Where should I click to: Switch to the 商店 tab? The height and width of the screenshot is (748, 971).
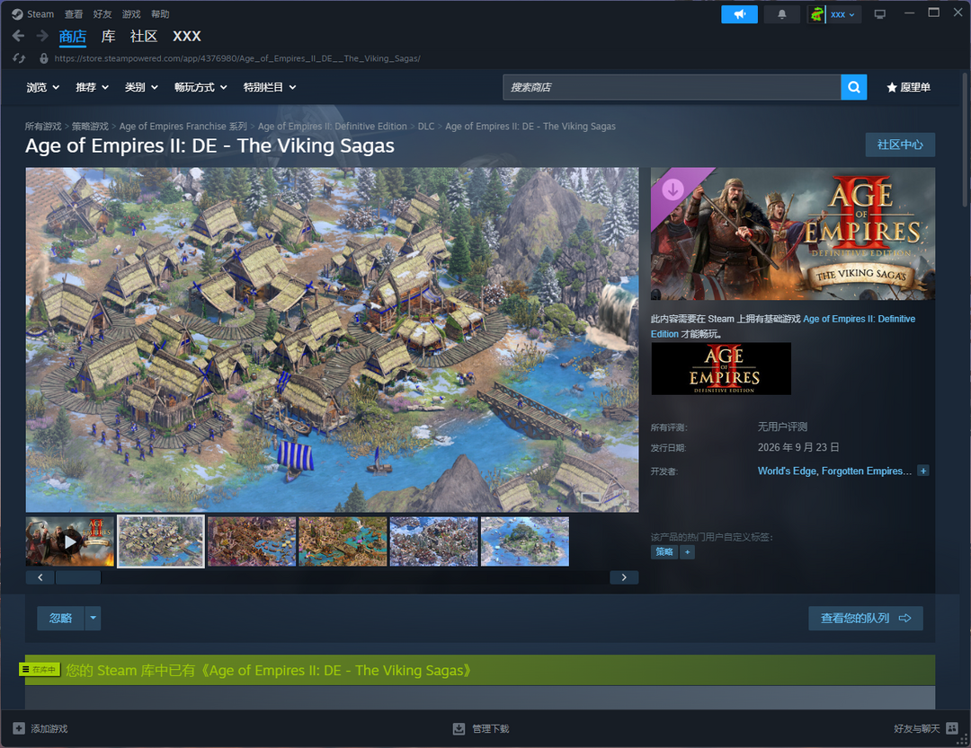pyautogui.click(x=73, y=37)
